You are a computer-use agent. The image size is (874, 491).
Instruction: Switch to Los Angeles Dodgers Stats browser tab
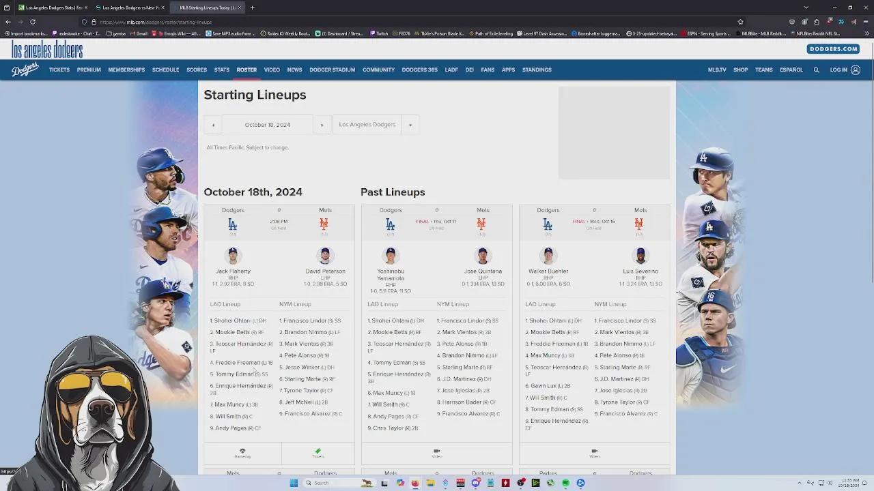(x=52, y=8)
